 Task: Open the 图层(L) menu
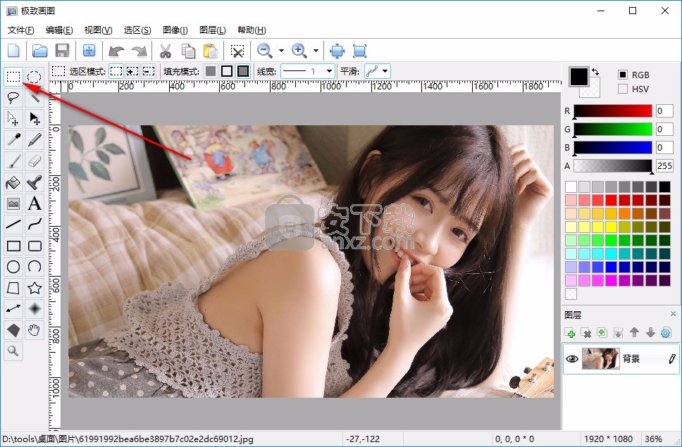(x=213, y=30)
